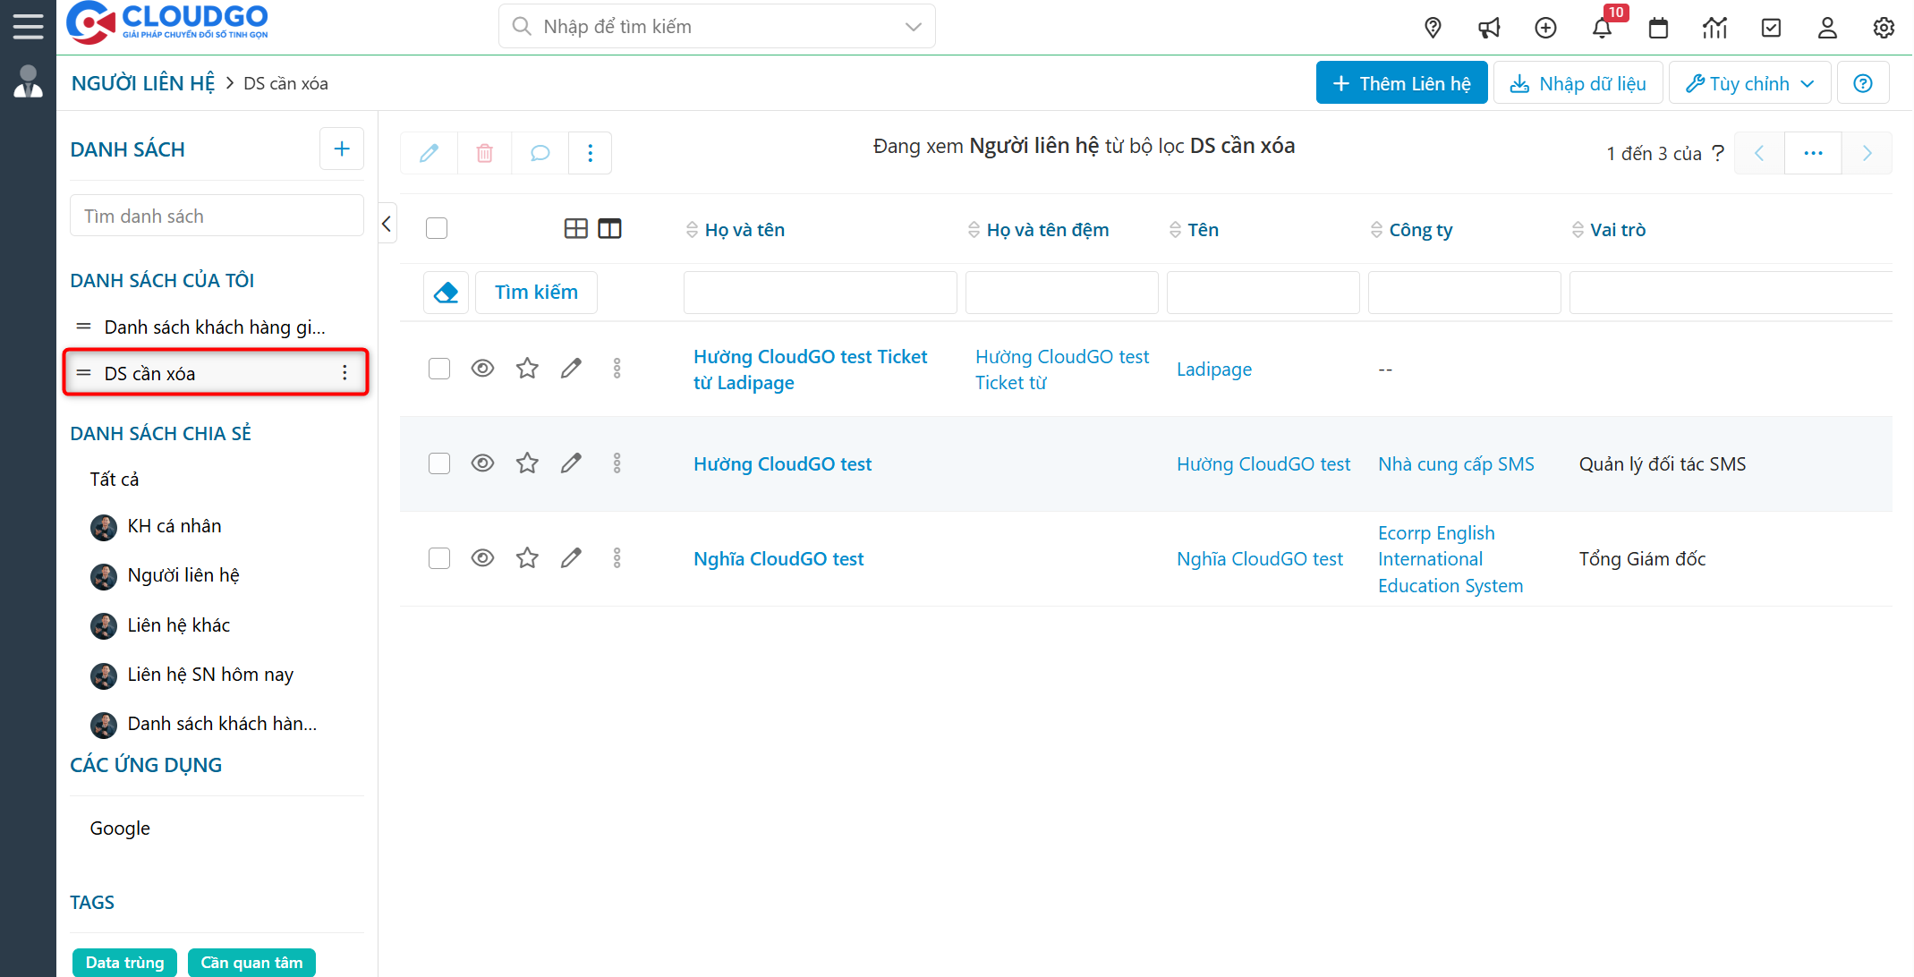Screen dimensions: 1914x977
Task: Click the eraser clear-filter icon
Action: point(446,293)
